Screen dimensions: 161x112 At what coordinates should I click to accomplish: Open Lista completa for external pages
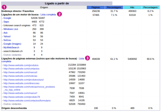click(x=81, y=59)
